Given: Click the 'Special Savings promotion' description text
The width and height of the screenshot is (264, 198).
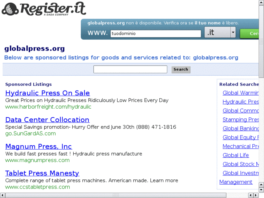Looking at the screenshot, I should (x=91, y=127).
